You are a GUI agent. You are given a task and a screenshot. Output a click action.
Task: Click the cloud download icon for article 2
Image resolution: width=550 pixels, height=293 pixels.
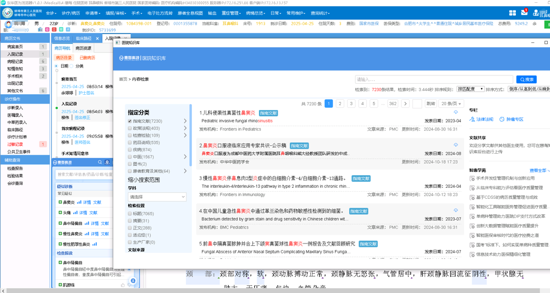coord(455,145)
